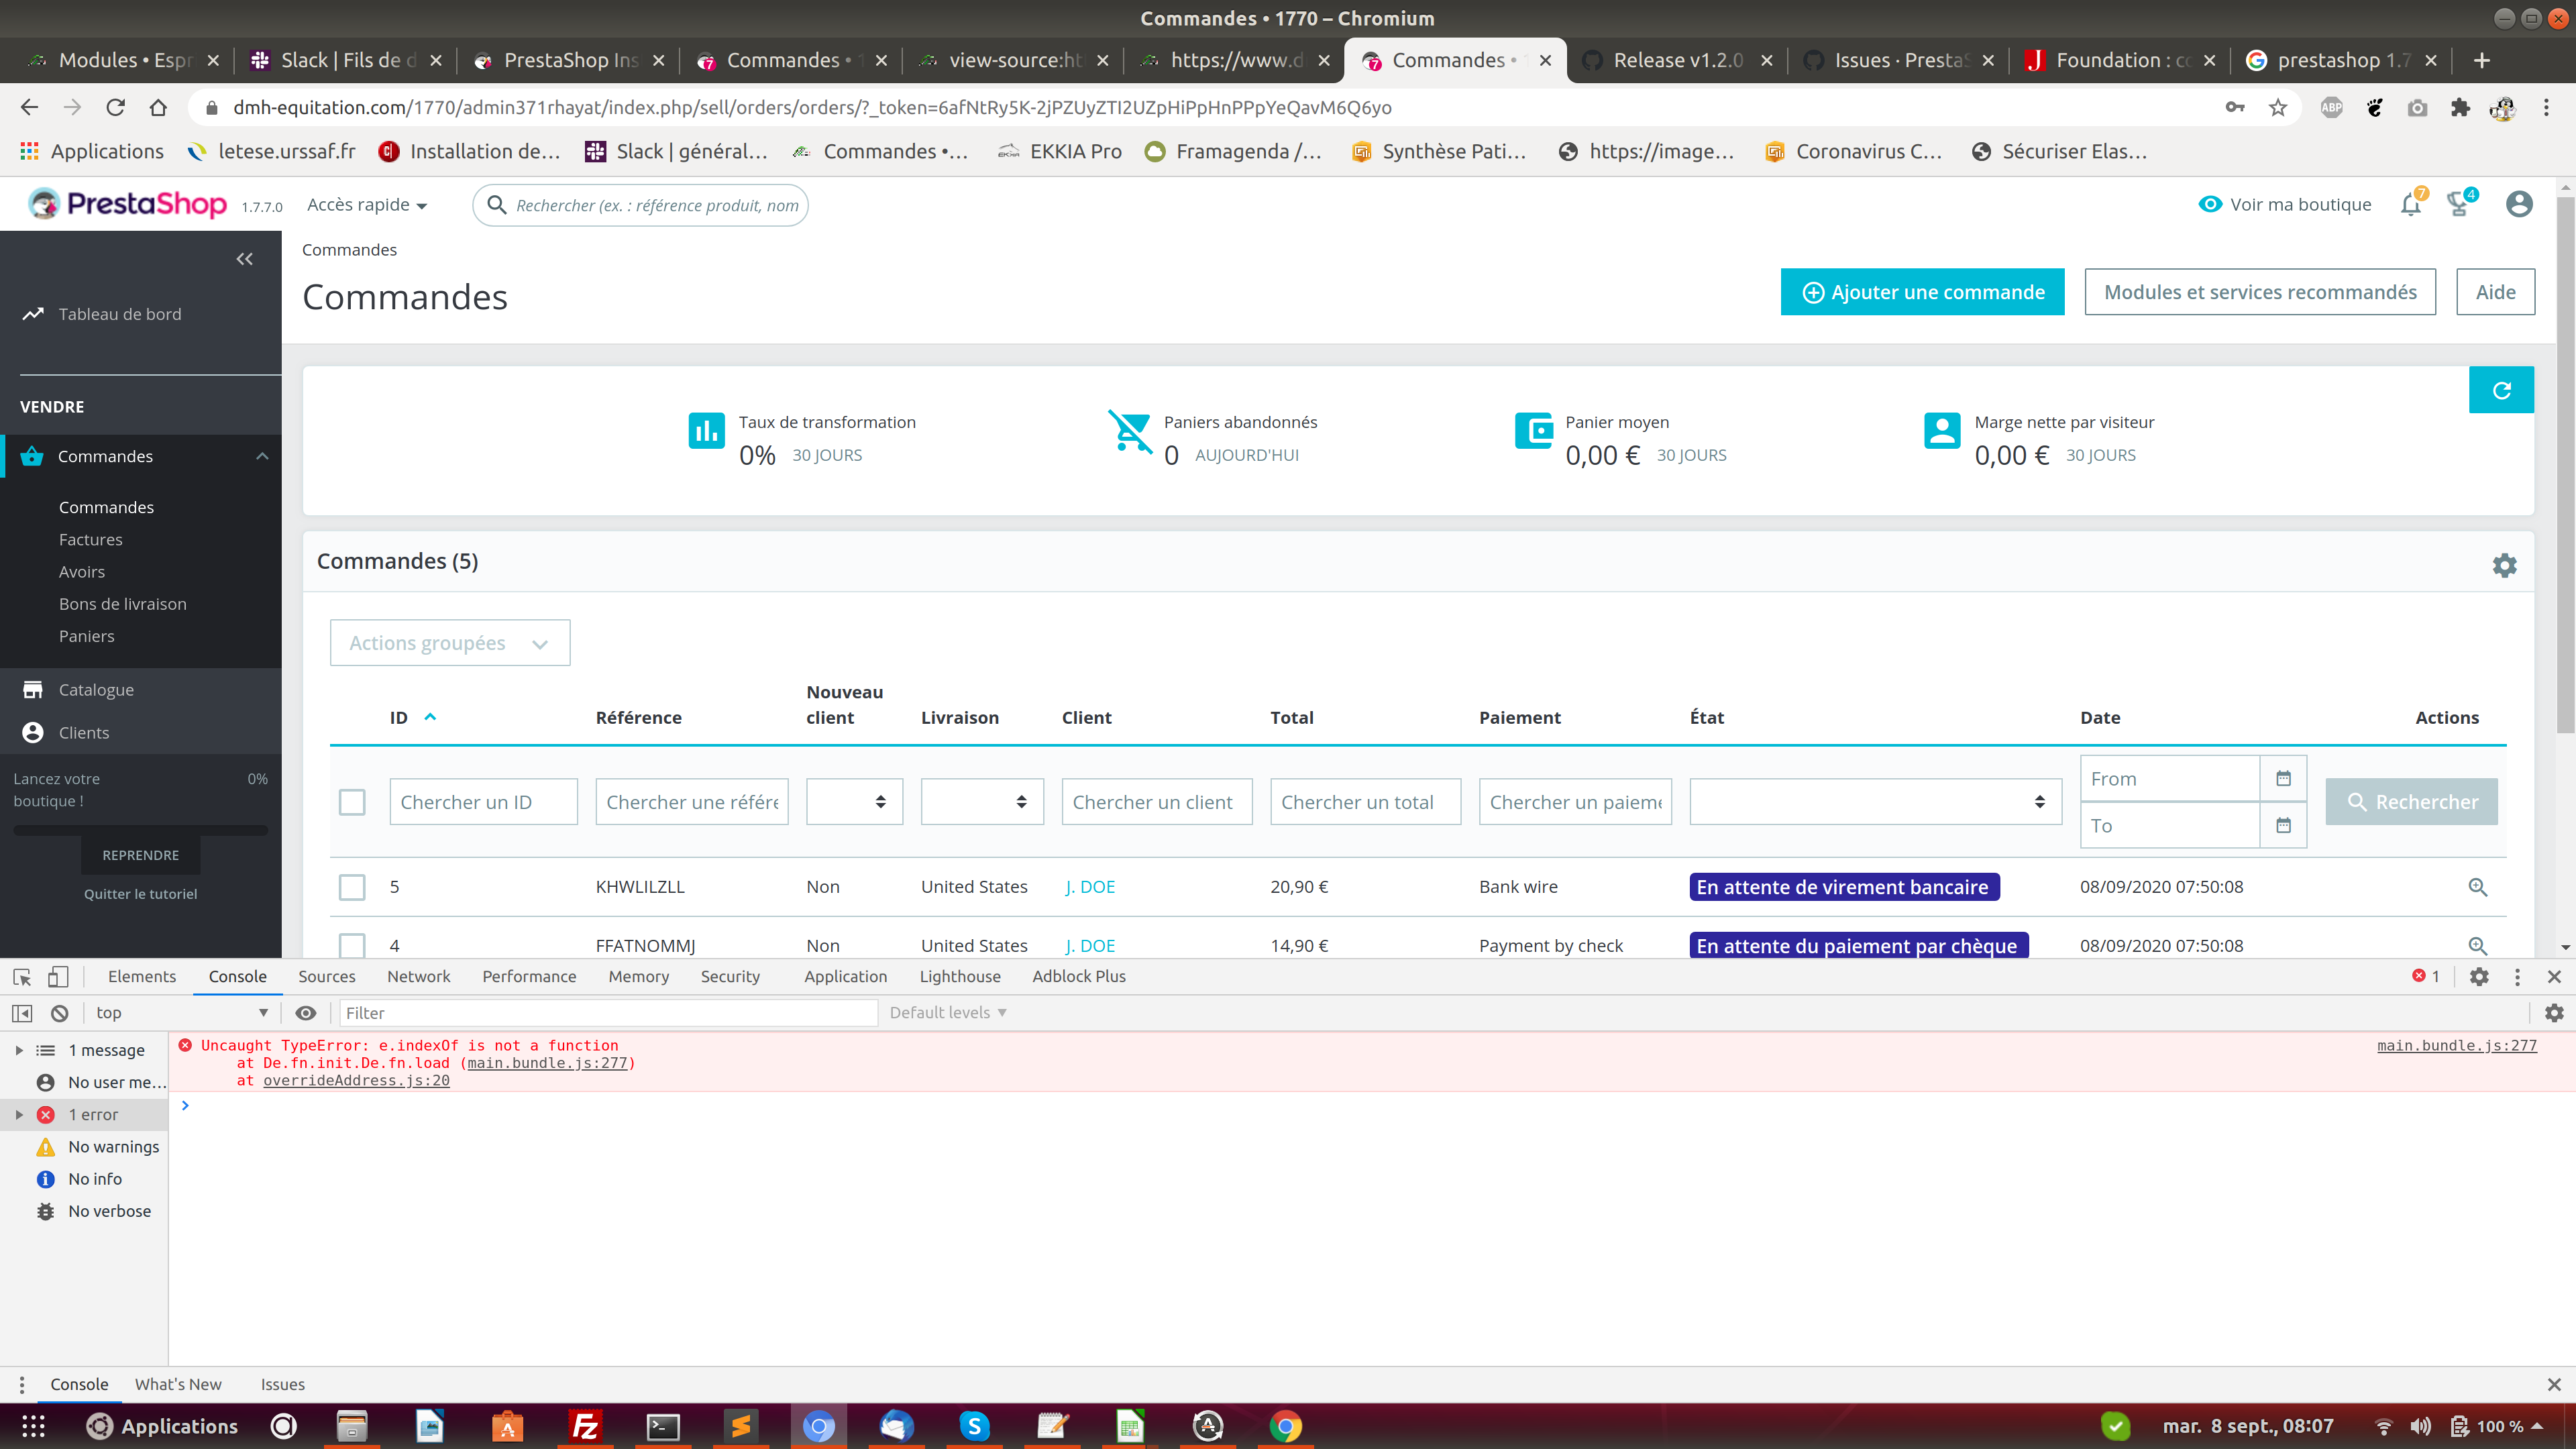This screenshot has height=1449, width=2576.
Task: Select the inspect element tool in DevTools
Action: [21, 977]
